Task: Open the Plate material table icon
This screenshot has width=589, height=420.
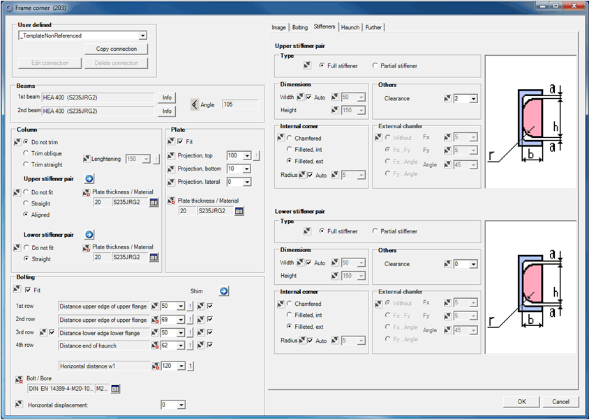Action: pyautogui.click(x=239, y=210)
